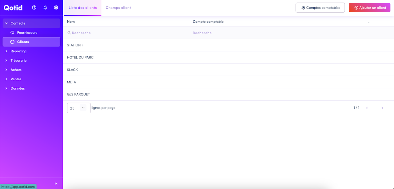Open the HOTEL DU PARC client row
This screenshot has width=394, height=189.
[x=228, y=58]
